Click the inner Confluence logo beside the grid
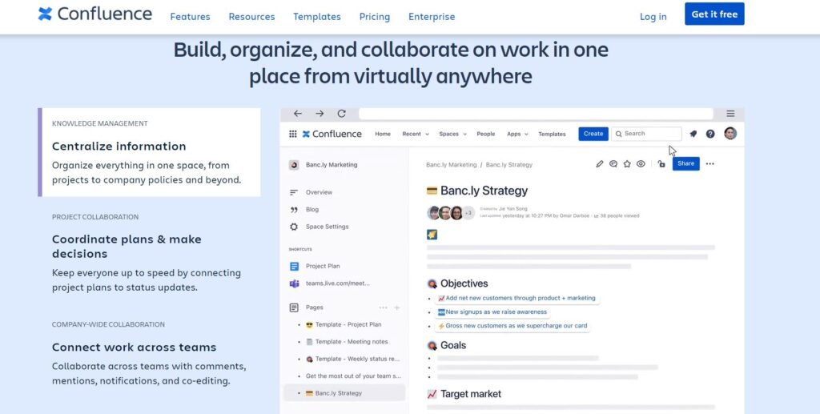 tap(332, 134)
